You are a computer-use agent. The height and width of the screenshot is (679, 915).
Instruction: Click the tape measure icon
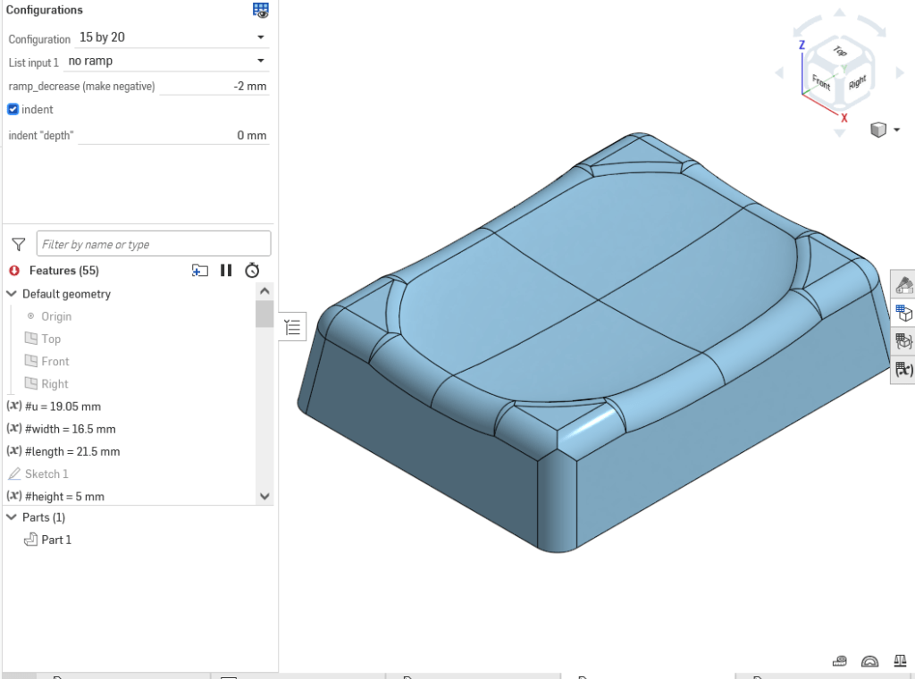[x=840, y=662]
